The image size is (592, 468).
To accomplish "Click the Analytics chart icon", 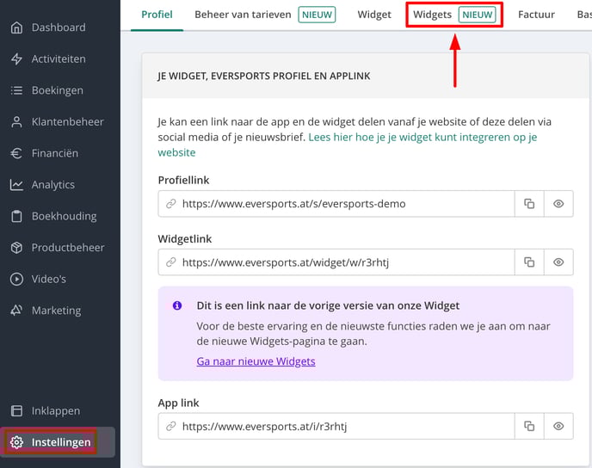I will point(16,185).
